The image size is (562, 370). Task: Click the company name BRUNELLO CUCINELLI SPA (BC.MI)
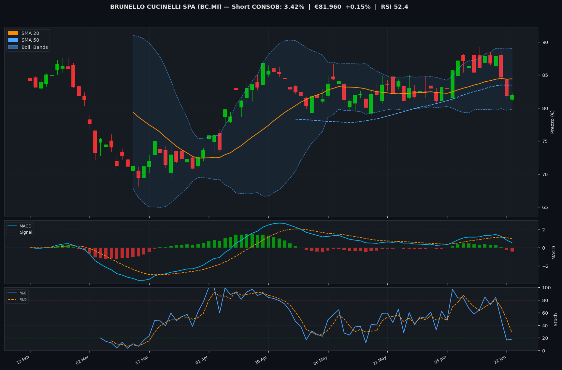pyautogui.click(x=166, y=7)
